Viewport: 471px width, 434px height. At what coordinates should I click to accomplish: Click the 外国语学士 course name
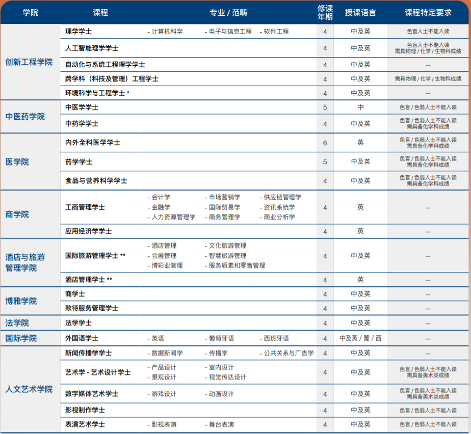(82, 338)
